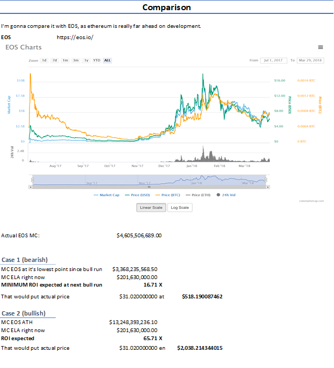The height and width of the screenshot is (368, 334).
Task: Edit the From date field
Action: (x=274, y=61)
